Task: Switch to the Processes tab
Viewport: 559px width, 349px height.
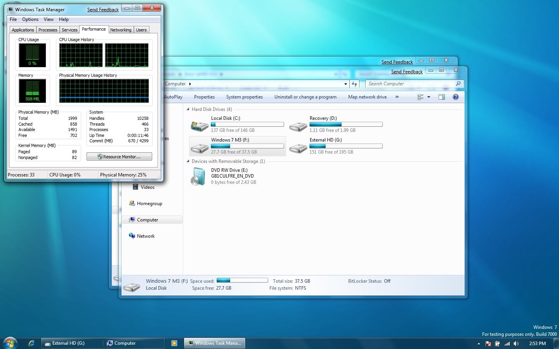Action: [x=48, y=30]
